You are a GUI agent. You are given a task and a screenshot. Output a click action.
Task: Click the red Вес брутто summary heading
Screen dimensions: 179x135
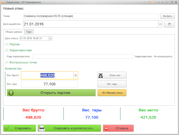(x=33, y=110)
